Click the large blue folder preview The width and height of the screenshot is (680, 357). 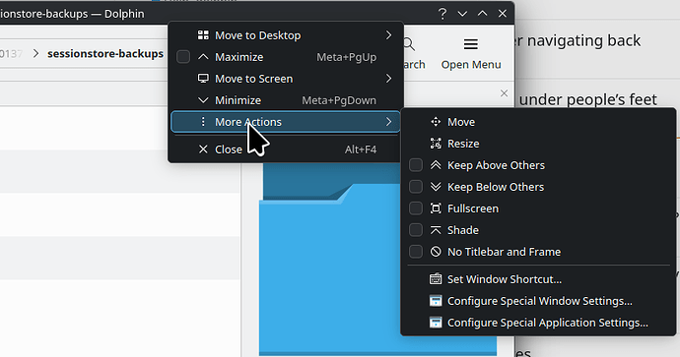click(377, 260)
